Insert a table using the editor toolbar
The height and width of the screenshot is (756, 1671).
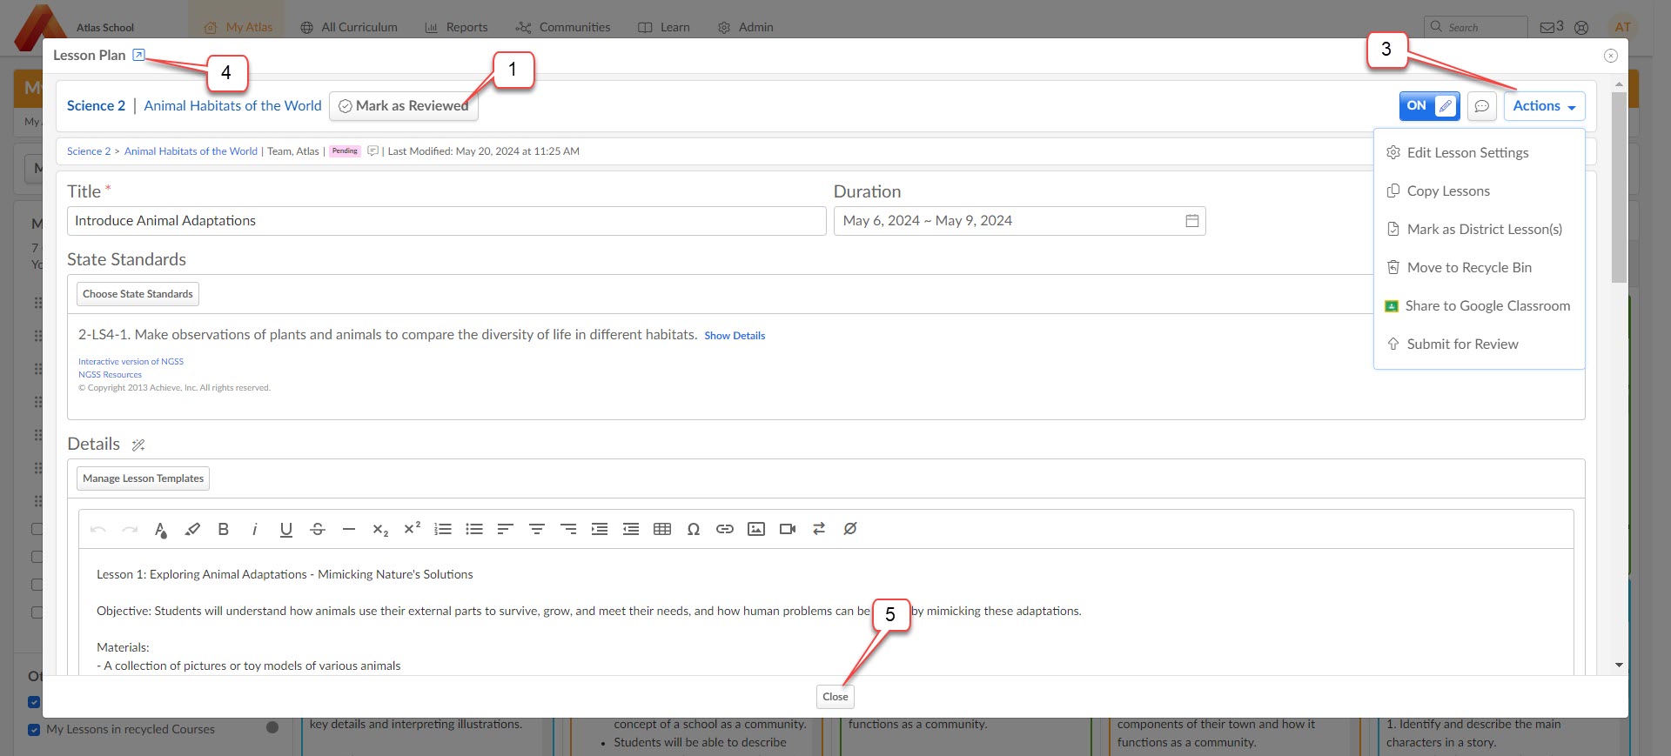[x=662, y=529]
